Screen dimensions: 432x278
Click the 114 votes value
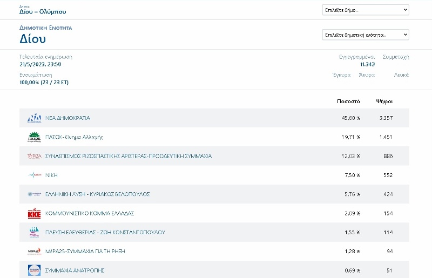388,232
